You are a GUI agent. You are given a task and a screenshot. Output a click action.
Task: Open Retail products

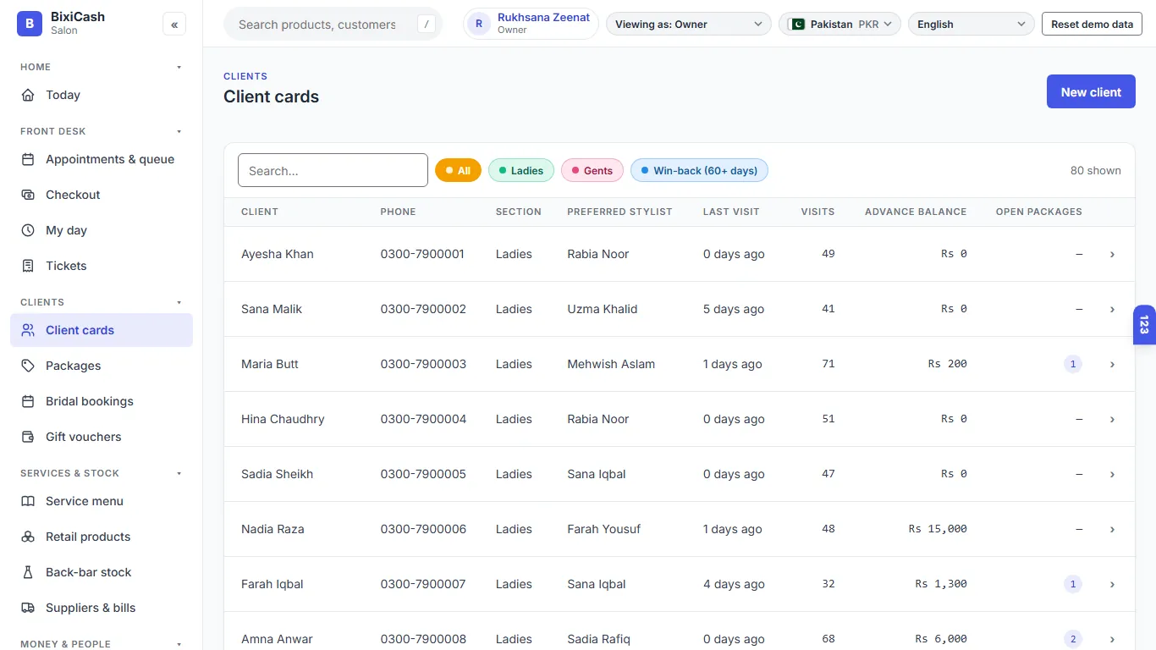[x=102, y=537]
